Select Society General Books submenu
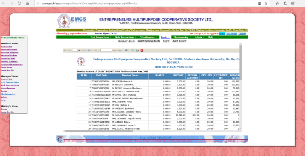 point(149,41)
